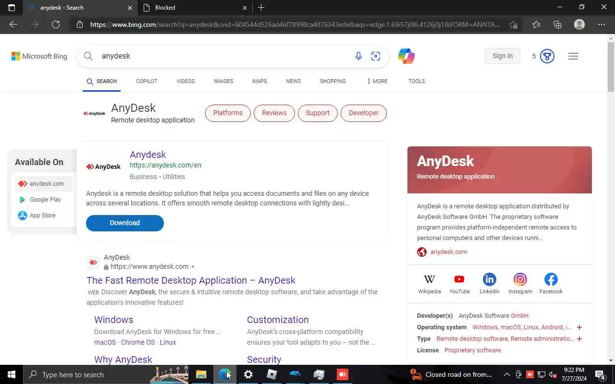Open The Fast Remote Desktop Application link
Image resolution: width=615 pixels, height=384 pixels.
pos(191,280)
